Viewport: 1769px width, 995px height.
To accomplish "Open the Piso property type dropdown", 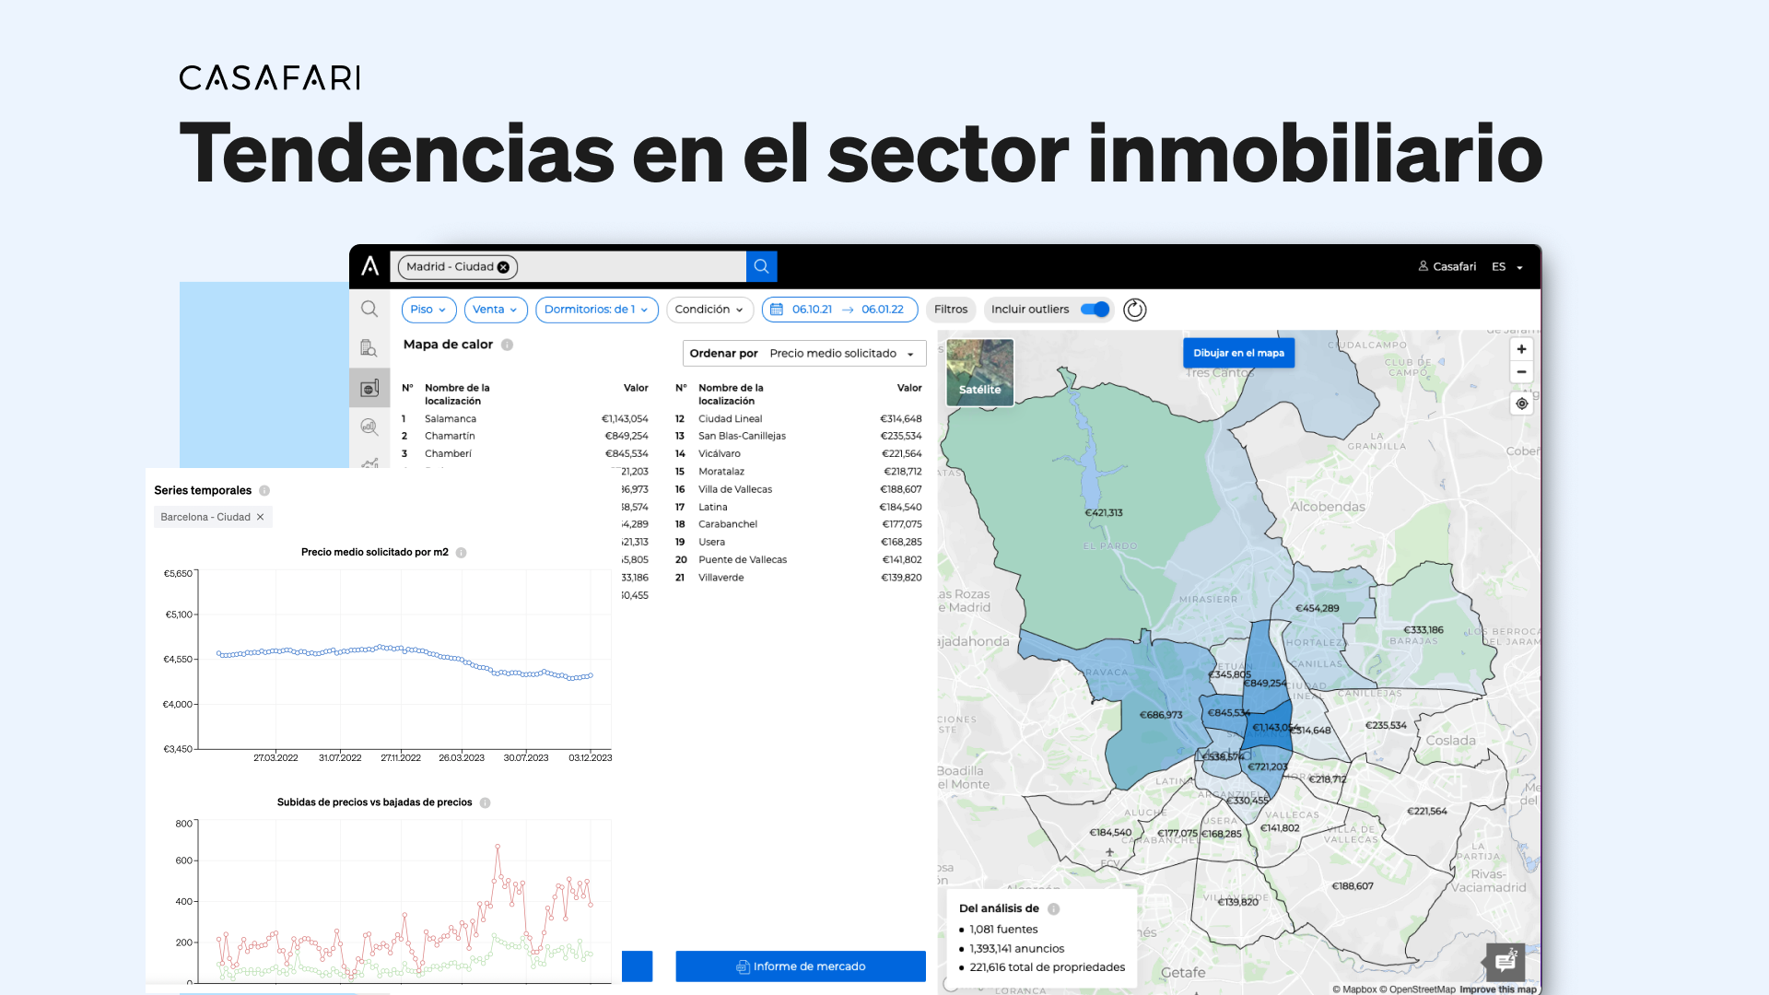I will coord(428,310).
